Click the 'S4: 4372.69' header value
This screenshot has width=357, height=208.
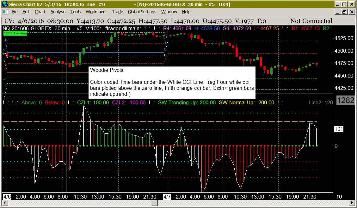point(237,29)
